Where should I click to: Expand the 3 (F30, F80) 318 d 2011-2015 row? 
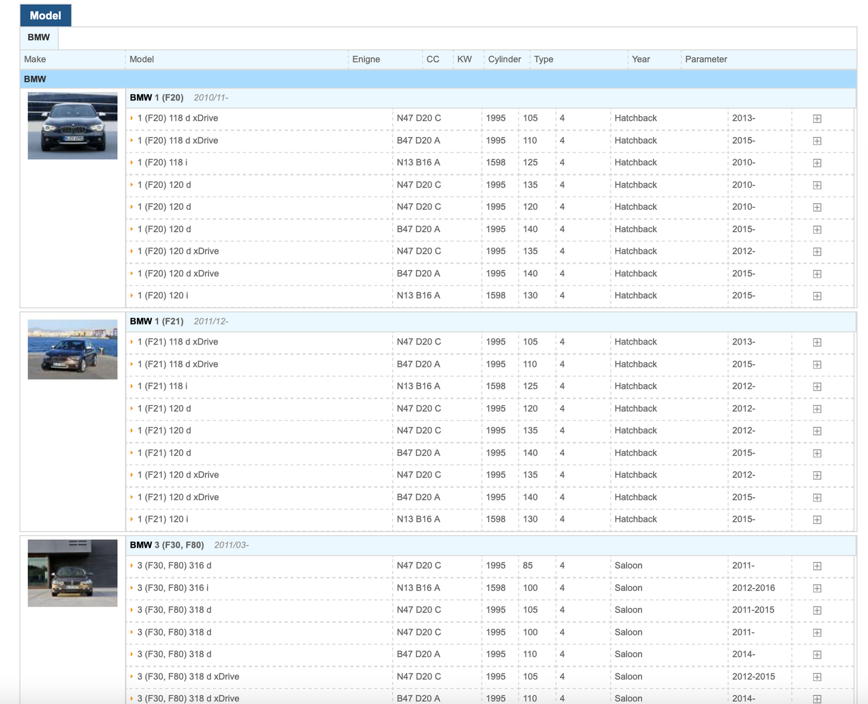(x=817, y=610)
